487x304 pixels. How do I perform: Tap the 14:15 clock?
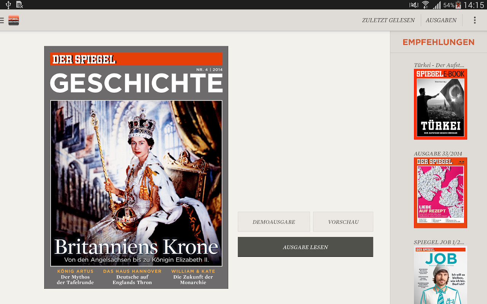click(474, 5)
